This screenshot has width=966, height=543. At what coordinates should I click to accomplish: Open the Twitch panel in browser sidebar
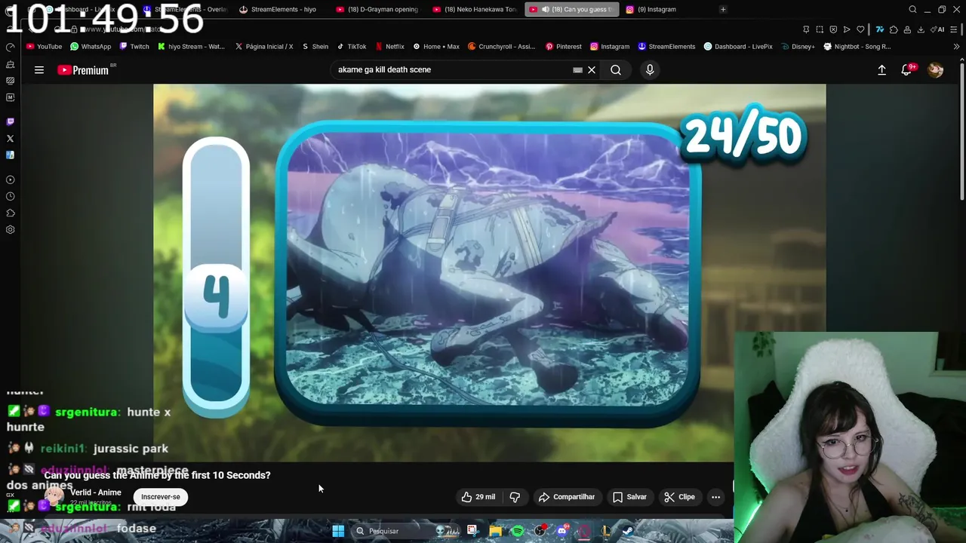[10, 121]
